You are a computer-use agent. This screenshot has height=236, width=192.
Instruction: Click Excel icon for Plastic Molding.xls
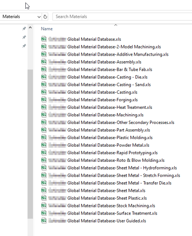(x=44, y=137)
